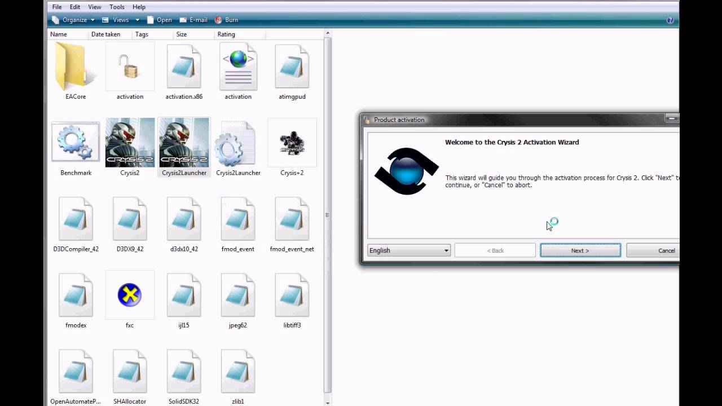Select the libtiff3 file

(292, 299)
